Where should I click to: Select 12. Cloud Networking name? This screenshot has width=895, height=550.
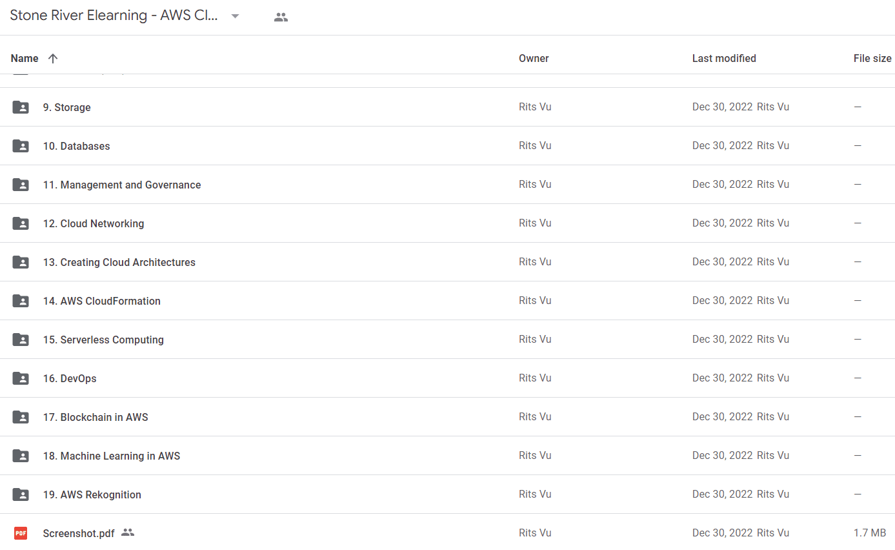pyautogui.click(x=94, y=223)
